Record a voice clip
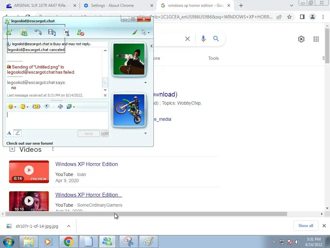Image resolution: width=330 pixels, height=248 pixels. tap(47, 107)
